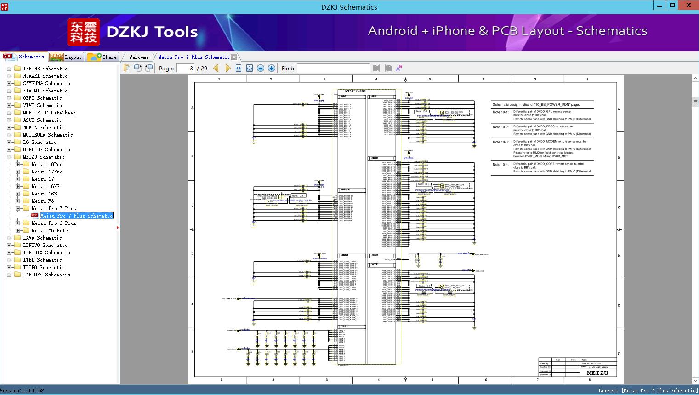Click the fit width icon

tap(239, 68)
